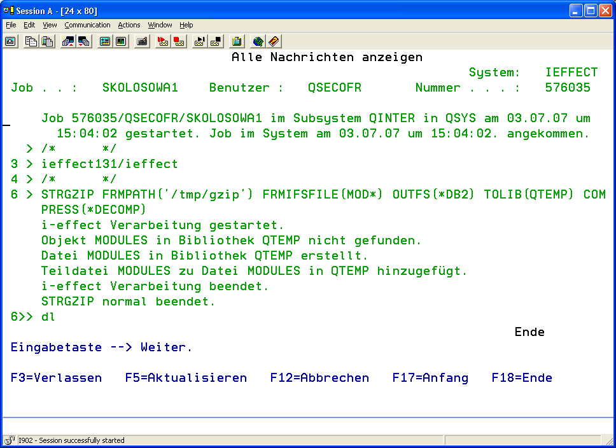Click the F3=Verlassen function key hotspot

(x=56, y=378)
